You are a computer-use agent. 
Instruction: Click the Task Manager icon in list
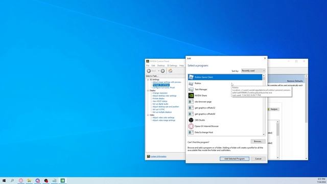pos(191,89)
